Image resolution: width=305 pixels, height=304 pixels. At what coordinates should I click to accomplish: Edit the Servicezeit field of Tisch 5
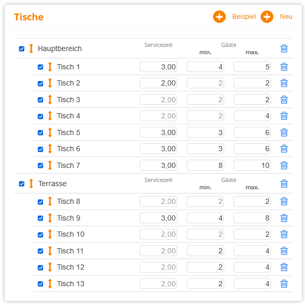(x=158, y=132)
